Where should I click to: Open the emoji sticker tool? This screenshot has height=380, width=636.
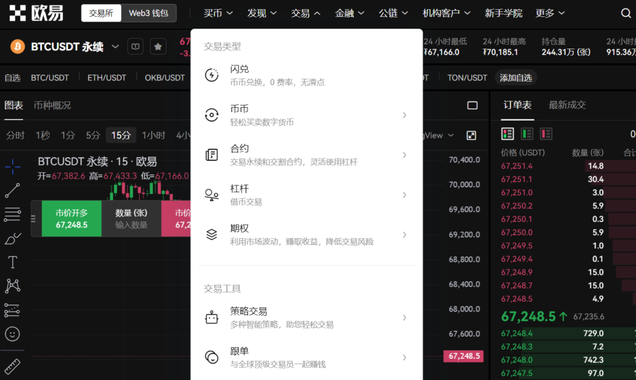coord(12,334)
